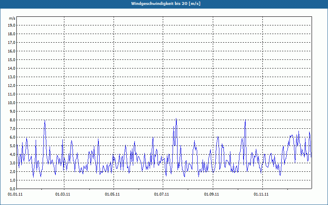Viewport: 328px width, 205px height.
Task: Select the 11,0 y-axis label
Action: point(11,94)
